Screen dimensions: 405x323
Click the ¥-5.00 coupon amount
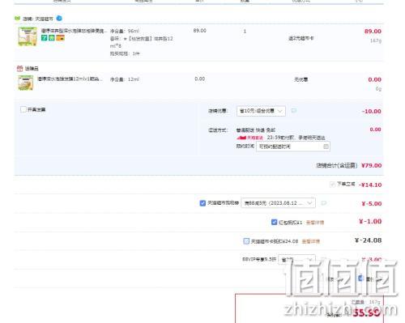(372, 204)
